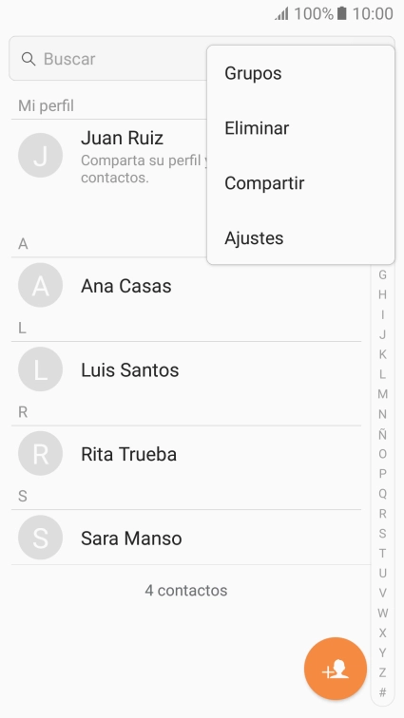The height and width of the screenshot is (718, 404).
Task: Jump to letter Ñ in index
Action: point(382,434)
